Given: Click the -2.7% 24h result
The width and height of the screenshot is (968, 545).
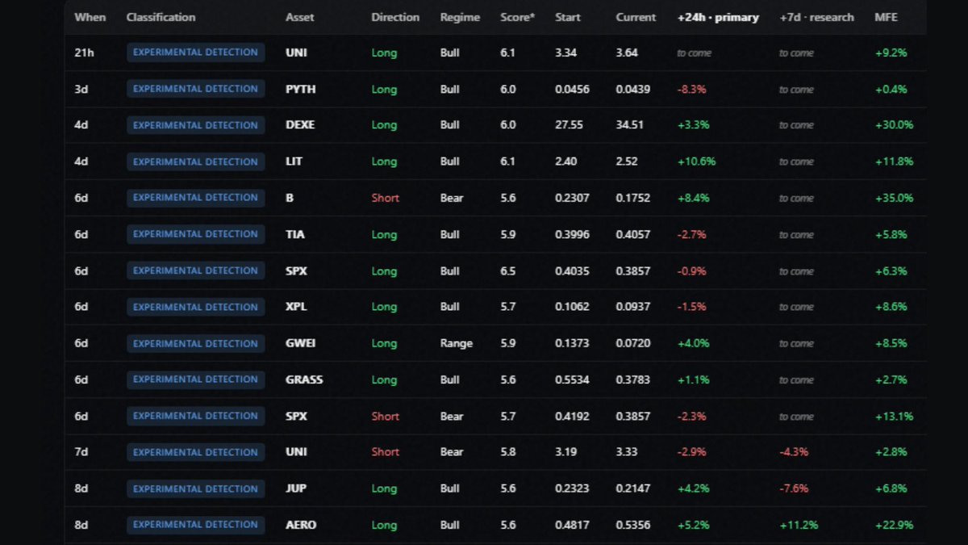Looking at the screenshot, I should pos(692,235).
